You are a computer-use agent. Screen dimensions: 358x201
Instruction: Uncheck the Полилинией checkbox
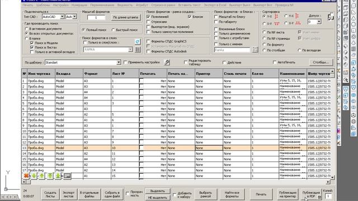[148, 17]
